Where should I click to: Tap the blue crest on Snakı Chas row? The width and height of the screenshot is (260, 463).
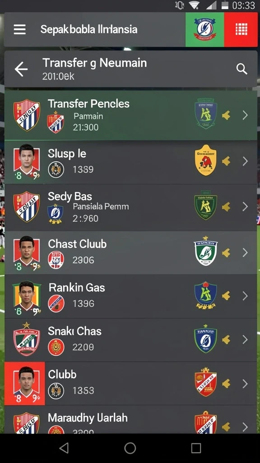pos(205,339)
